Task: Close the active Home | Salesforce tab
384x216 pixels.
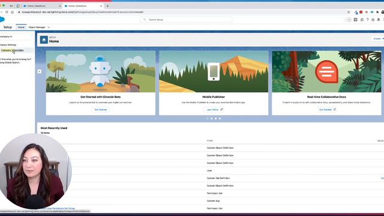Action: 101,6
